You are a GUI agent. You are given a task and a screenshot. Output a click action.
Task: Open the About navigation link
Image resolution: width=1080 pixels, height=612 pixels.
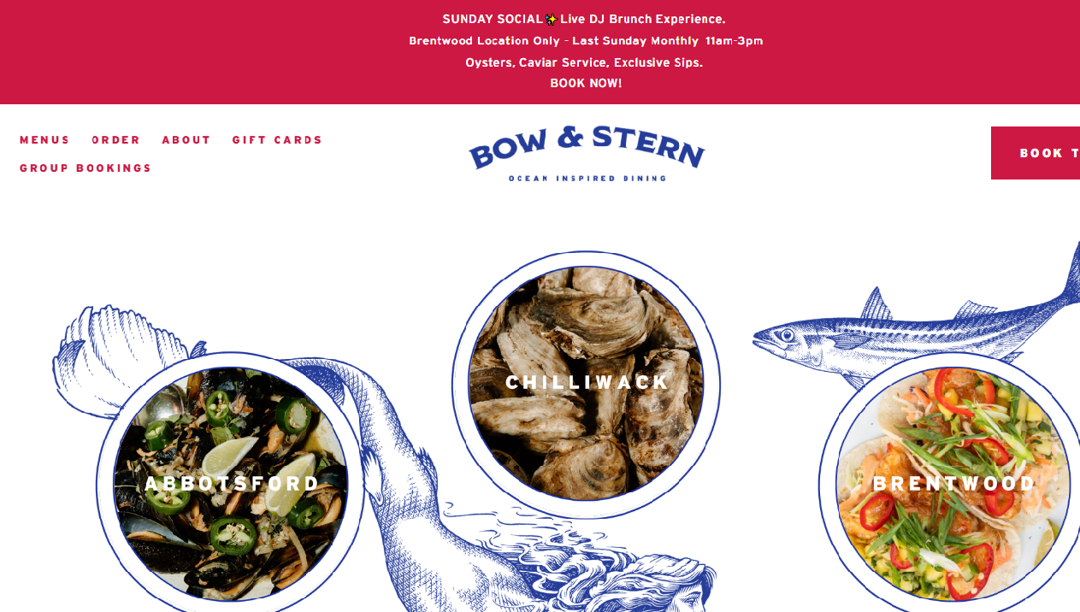point(186,140)
